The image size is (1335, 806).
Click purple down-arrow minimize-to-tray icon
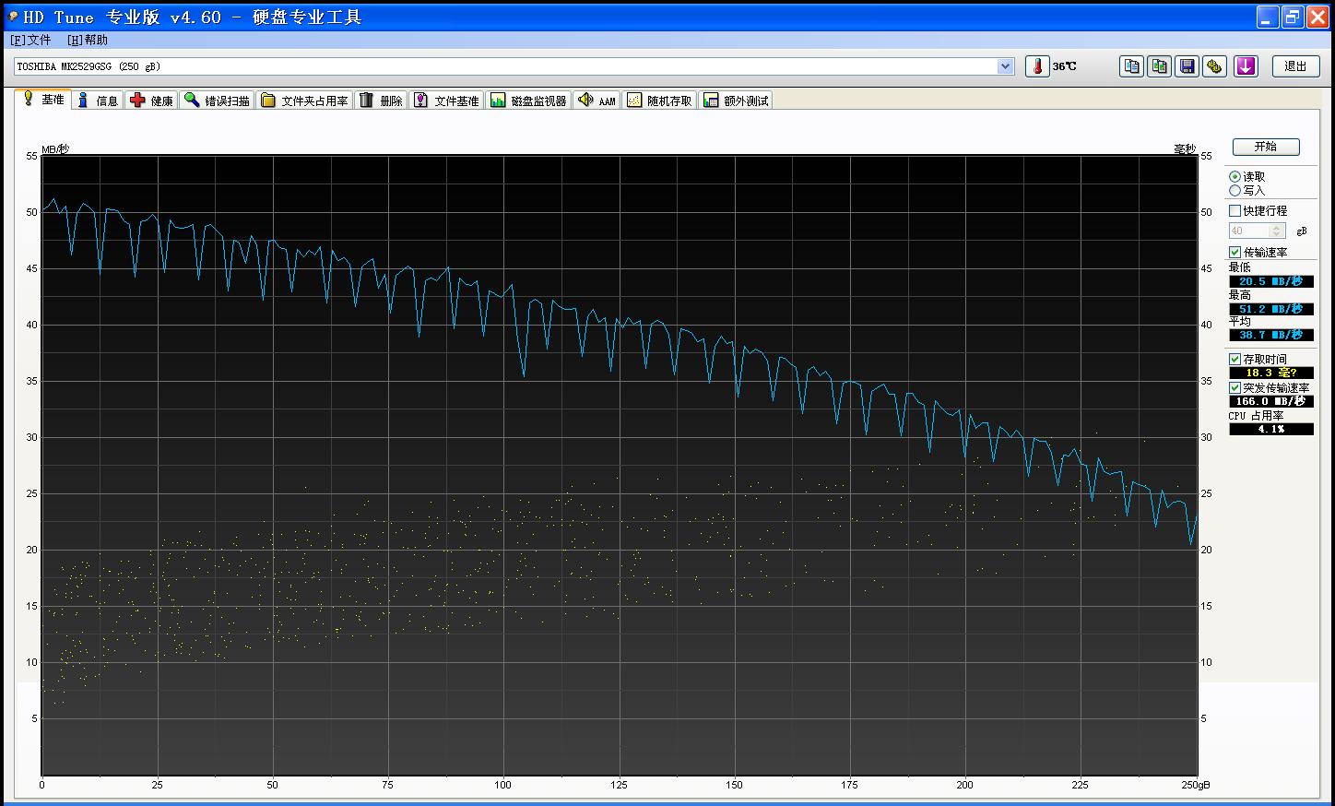[x=1246, y=66]
